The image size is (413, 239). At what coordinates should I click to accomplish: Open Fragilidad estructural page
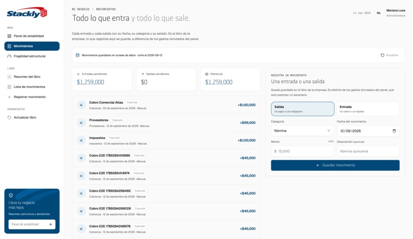point(32,56)
